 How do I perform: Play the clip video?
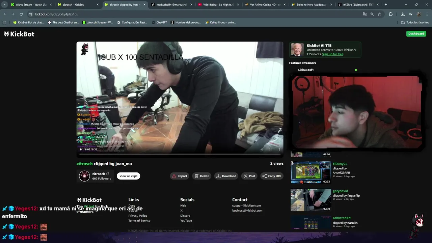81,149
